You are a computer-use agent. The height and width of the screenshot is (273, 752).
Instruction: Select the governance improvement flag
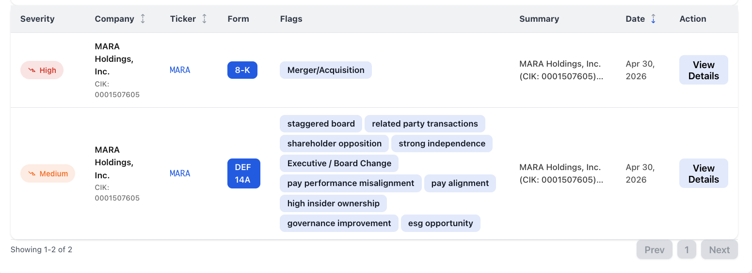tap(339, 223)
